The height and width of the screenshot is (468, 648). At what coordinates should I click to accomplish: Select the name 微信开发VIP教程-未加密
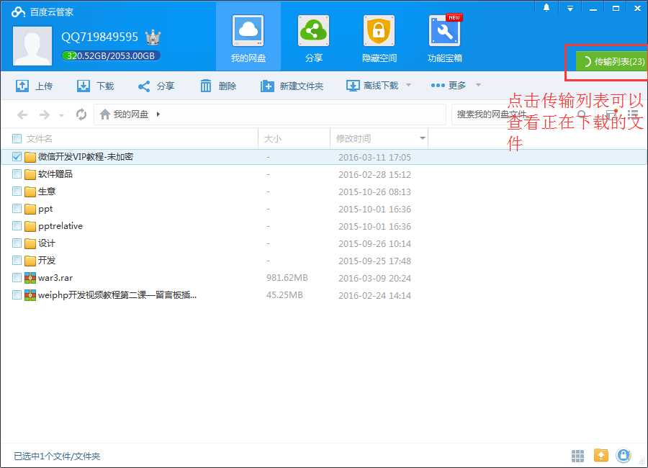[86, 157]
